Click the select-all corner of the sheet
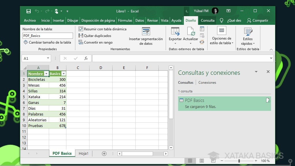Screen dimensions: 295x166 point(25,68)
